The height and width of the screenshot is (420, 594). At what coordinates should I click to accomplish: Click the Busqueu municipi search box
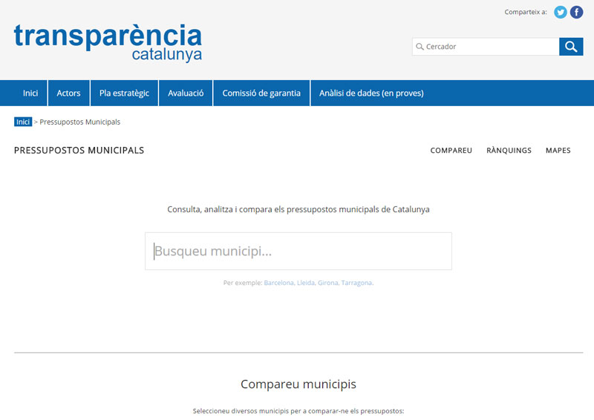pos(298,252)
